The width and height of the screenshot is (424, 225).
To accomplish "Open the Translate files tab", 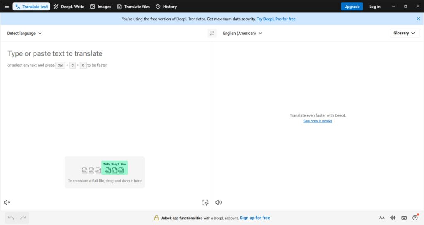I will (133, 7).
